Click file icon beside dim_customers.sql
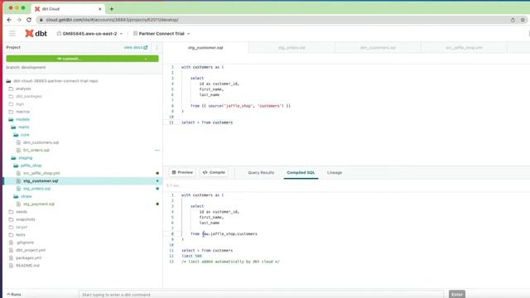The height and width of the screenshot is (298, 530). pos(18,142)
